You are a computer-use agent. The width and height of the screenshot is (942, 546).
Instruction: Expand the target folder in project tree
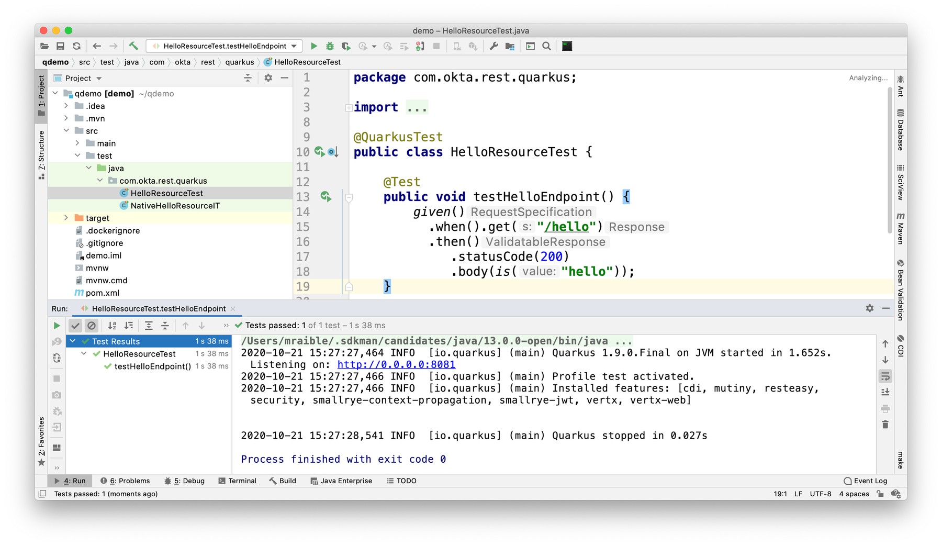pyautogui.click(x=66, y=218)
